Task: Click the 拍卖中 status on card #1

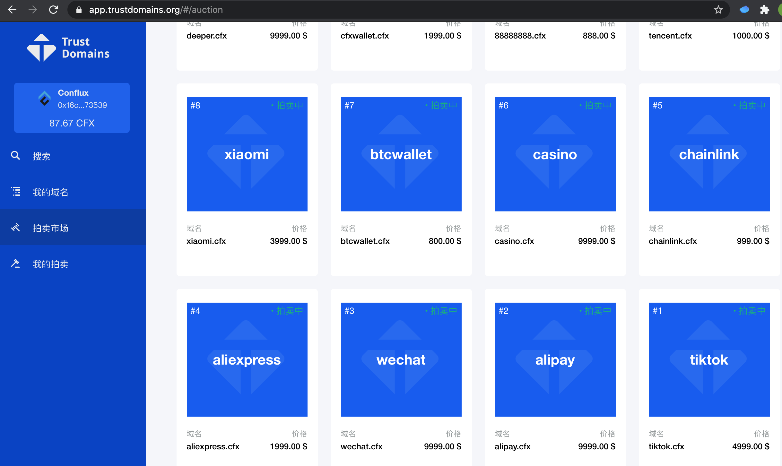Action: tap(750, 311)
